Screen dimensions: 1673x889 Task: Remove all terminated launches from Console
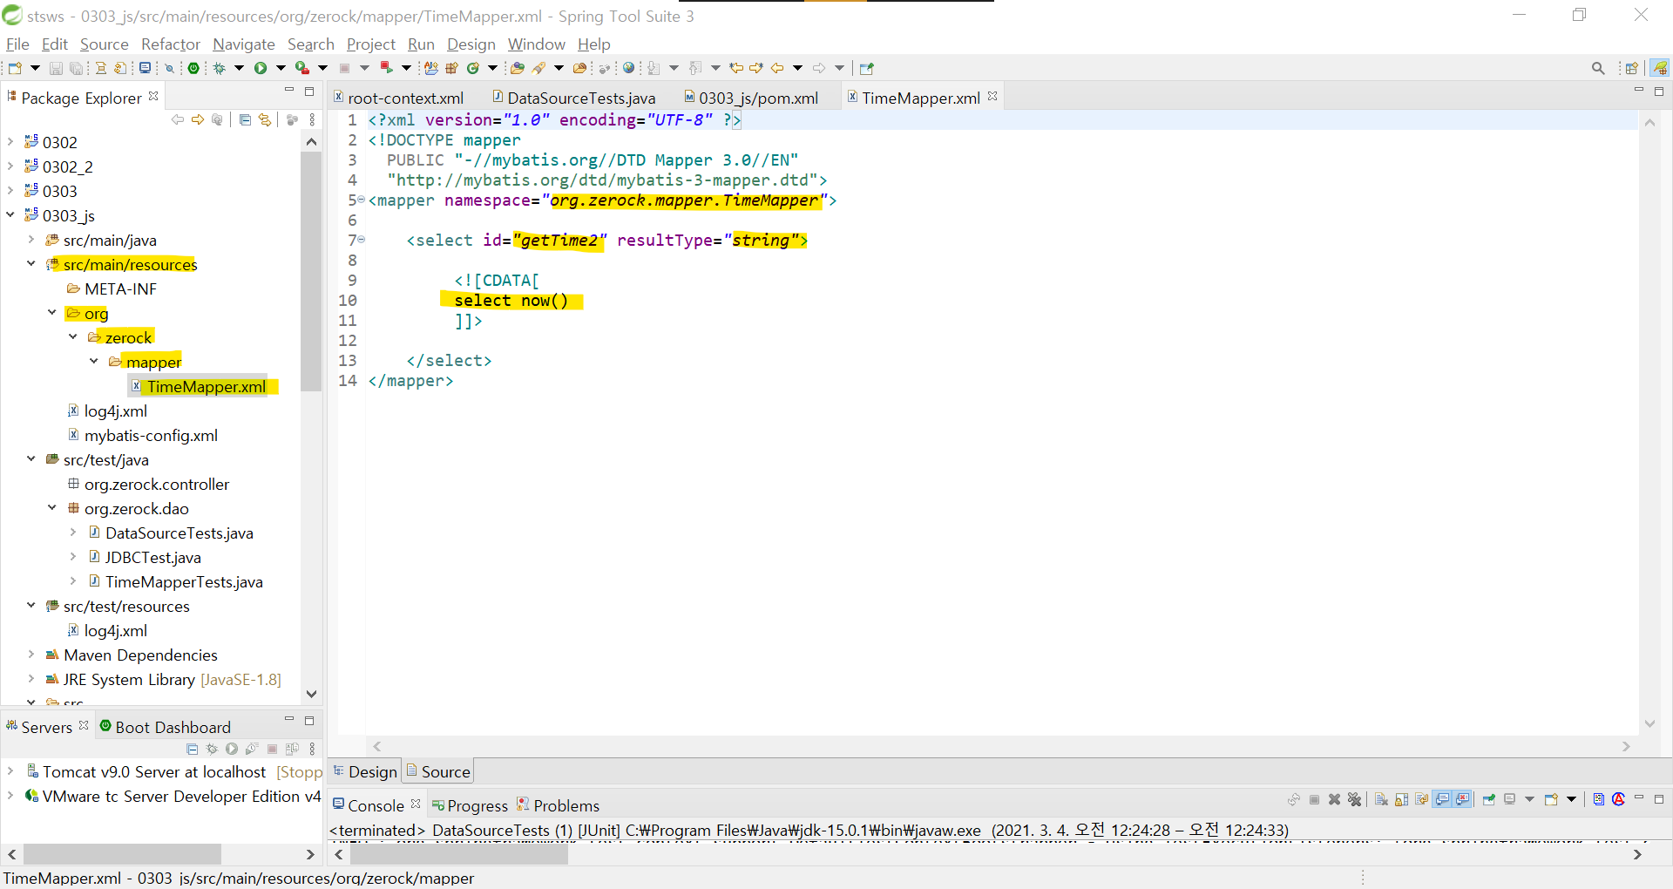tap(1354, 800)
